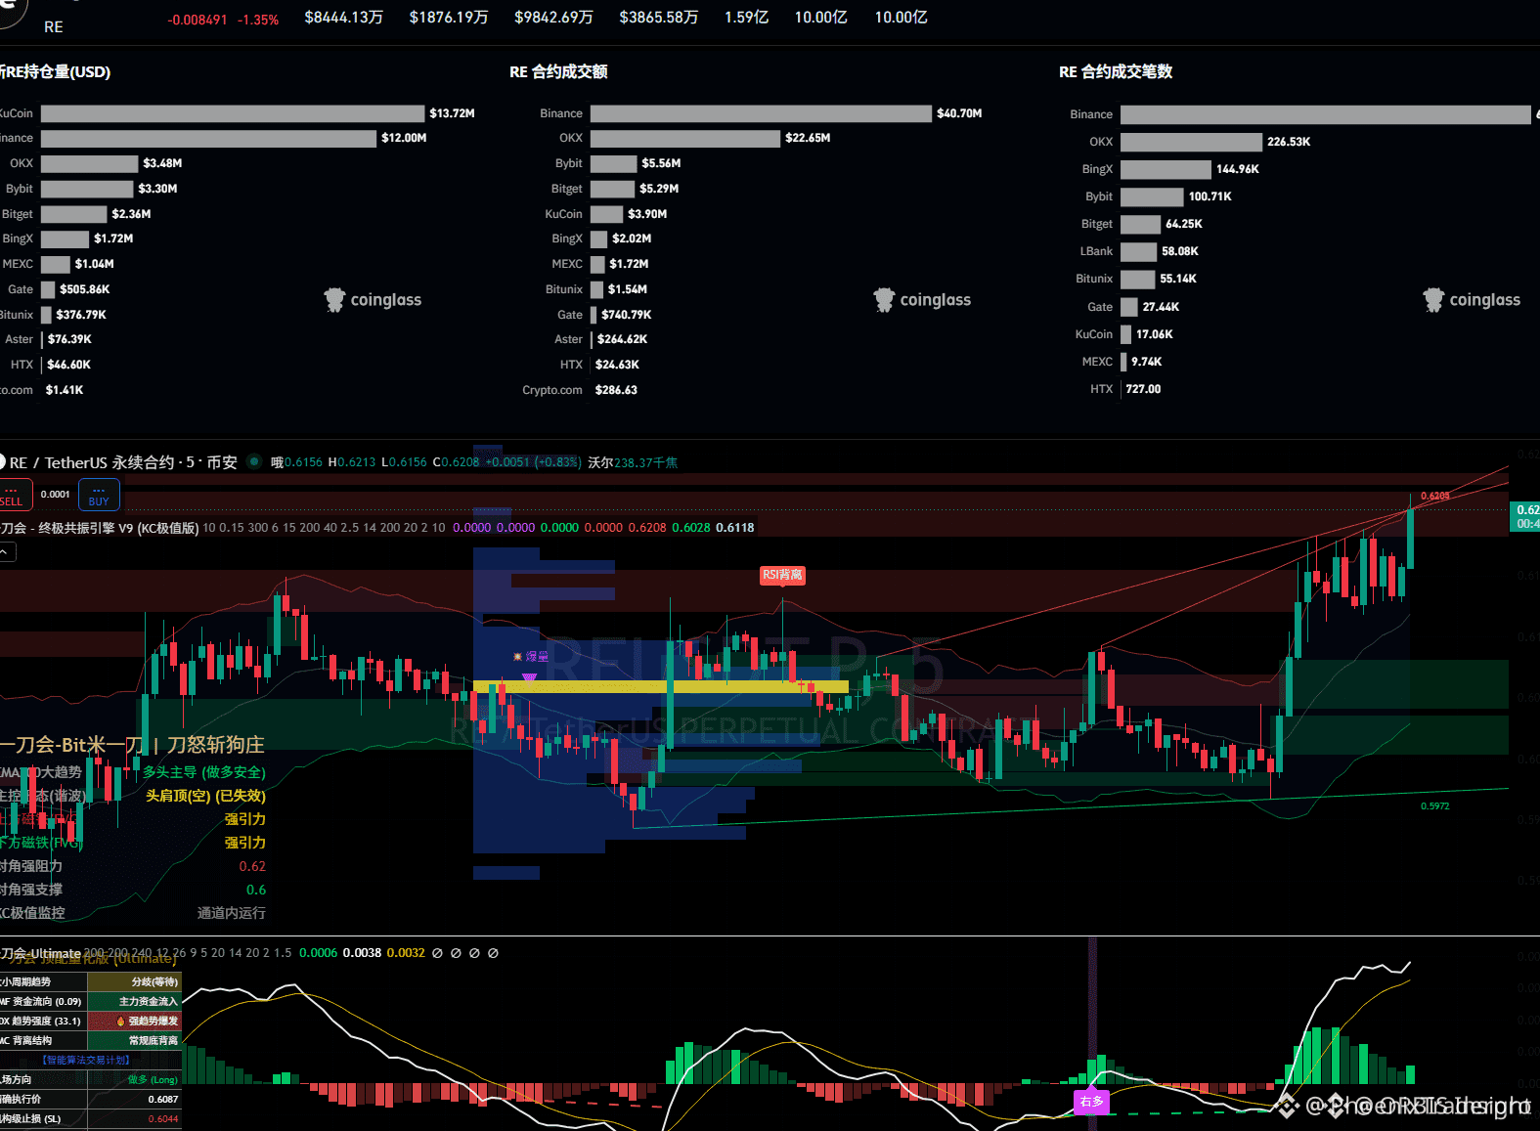Image resolution: width=1540 pixels, height=1131 pixels.
Task: Click KuCoin's $13.72M open interest bar
Action: click(233, 113)
